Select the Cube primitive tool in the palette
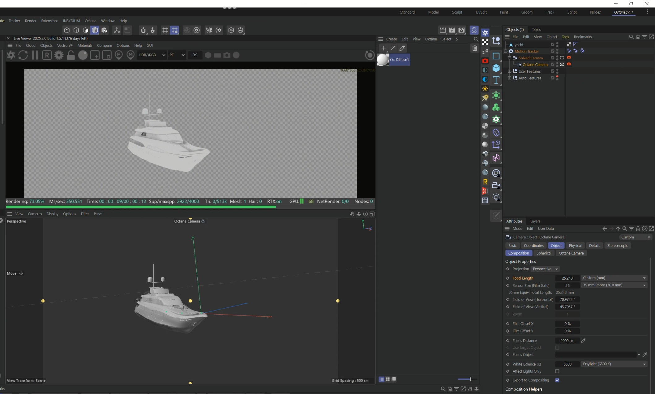The width and height of the screenshot is (655, 394). [496, 68]
